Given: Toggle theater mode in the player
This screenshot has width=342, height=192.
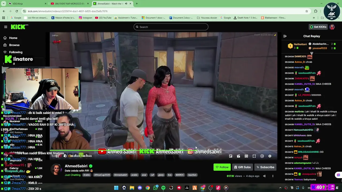Looking at the screenshot, I should pyautogui.click(x=246, y=156).
